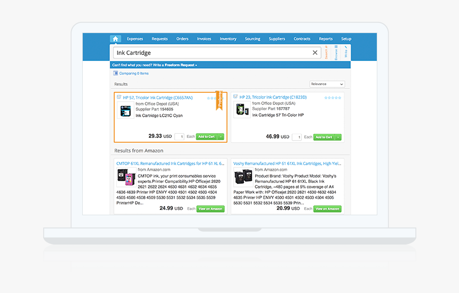Open the Setup menu
The height and width of the screenshot is (293, 459).
(346, 38)
